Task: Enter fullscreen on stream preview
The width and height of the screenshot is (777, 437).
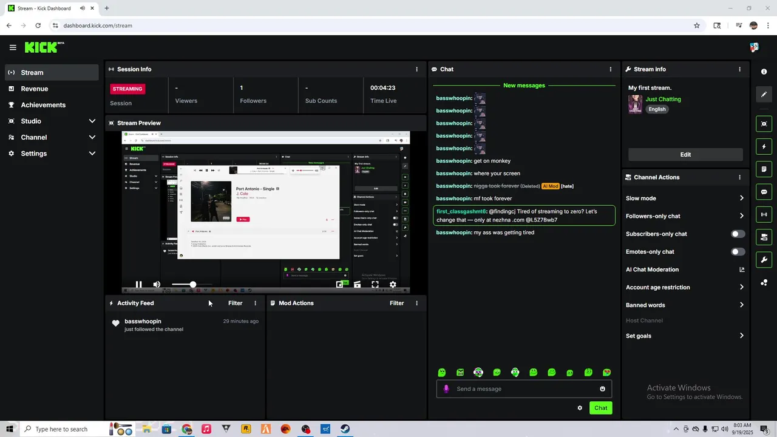Action: click(x=375, y=284)
